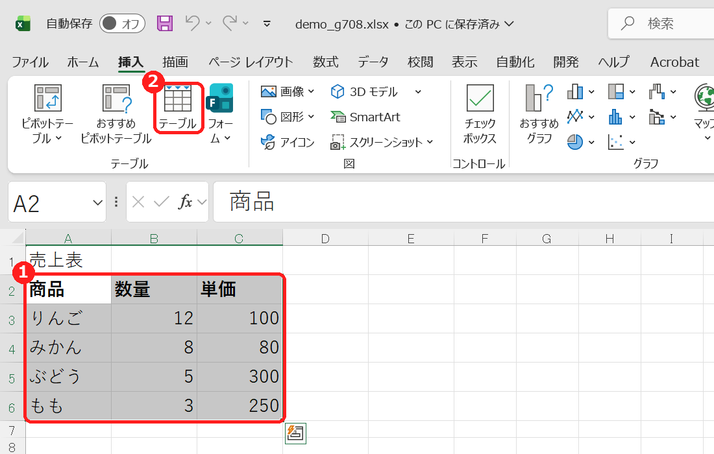714x454 pixels.
Task: Confirm the entry with the checkmark
Action: click(162, 202)
